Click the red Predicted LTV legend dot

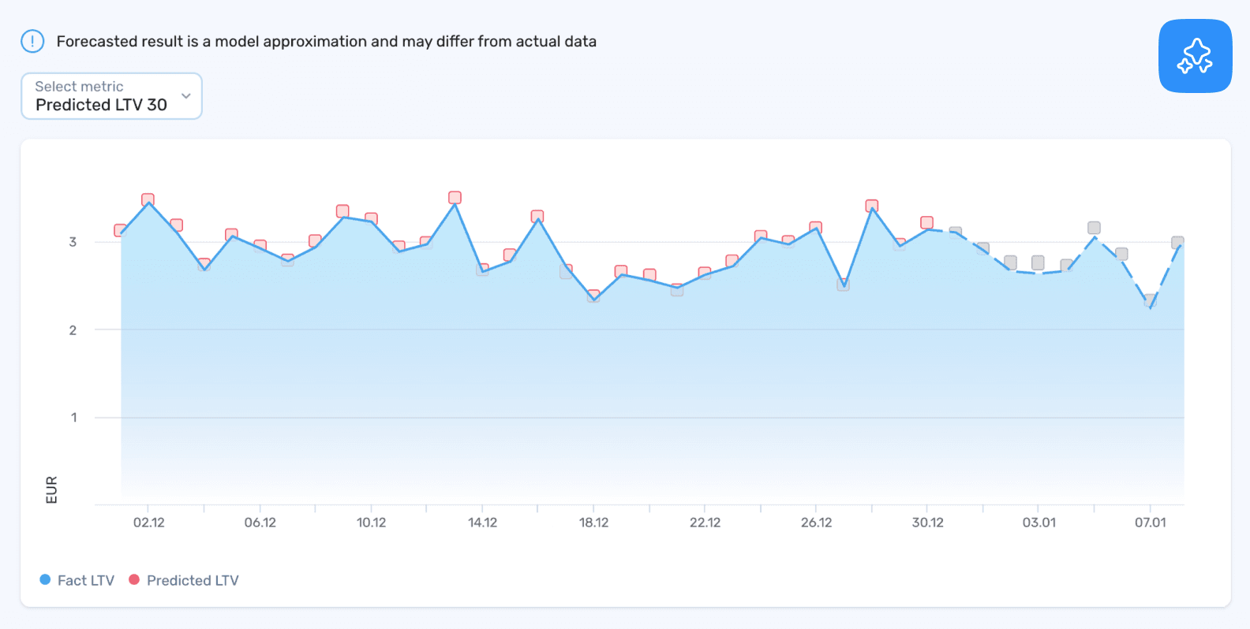[134, 579]
